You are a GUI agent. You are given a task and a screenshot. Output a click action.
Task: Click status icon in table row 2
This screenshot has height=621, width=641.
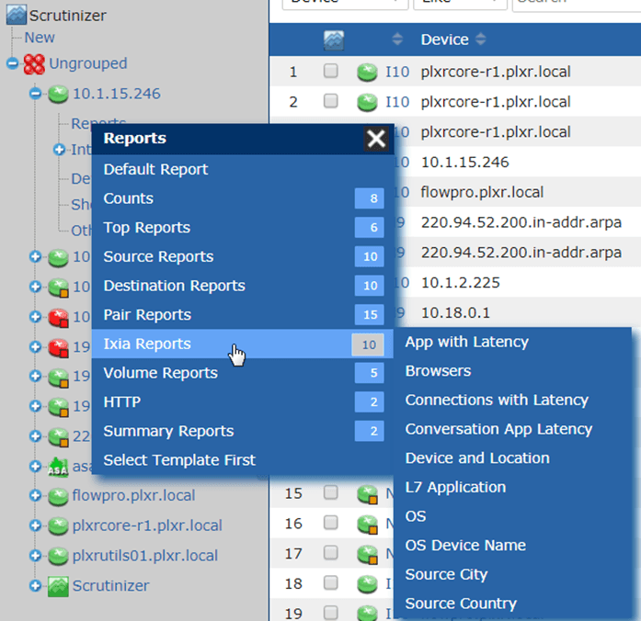pos(367,102)
